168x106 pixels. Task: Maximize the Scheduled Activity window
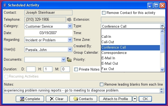pos(156,5)
